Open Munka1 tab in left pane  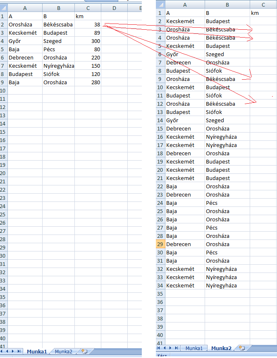pos(37,351)
